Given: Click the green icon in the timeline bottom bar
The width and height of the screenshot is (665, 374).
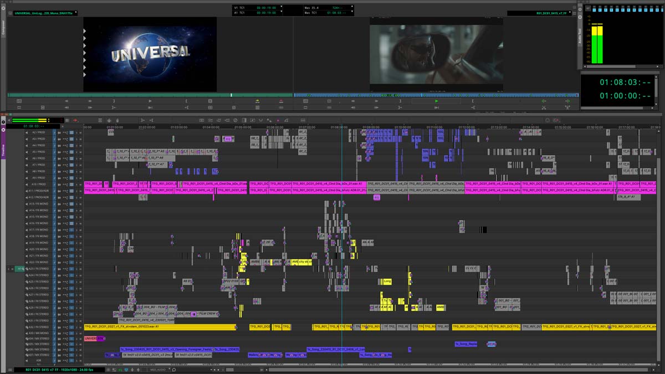Looking at the screenshot, I should click(x=120, y=370).
